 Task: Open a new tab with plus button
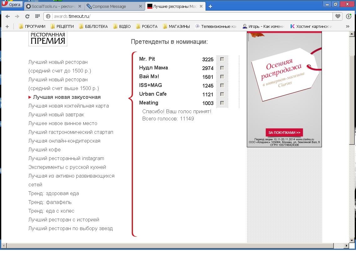(210, 7)
